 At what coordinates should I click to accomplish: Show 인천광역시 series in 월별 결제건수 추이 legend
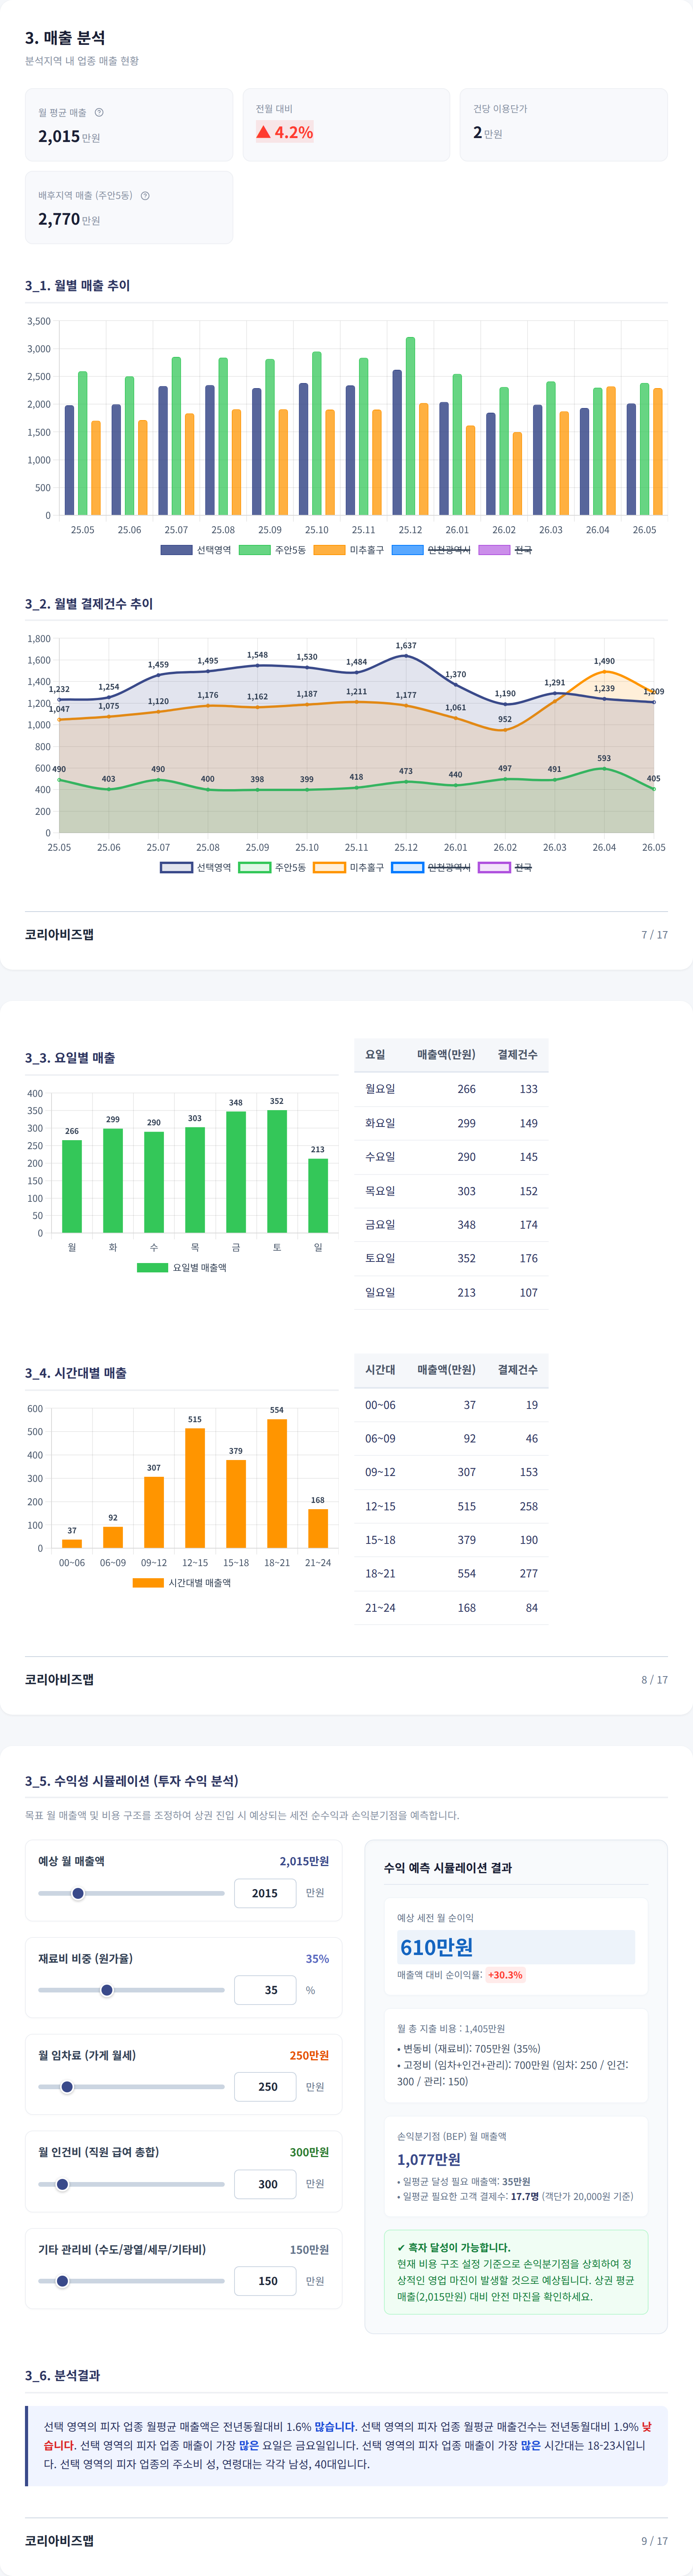click(x=431, y=867)
